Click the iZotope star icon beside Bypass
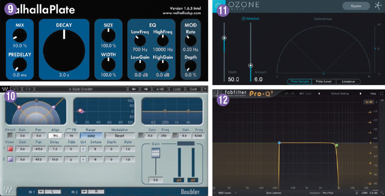Viewport: 385px width, 196px height. coord(378,6)
